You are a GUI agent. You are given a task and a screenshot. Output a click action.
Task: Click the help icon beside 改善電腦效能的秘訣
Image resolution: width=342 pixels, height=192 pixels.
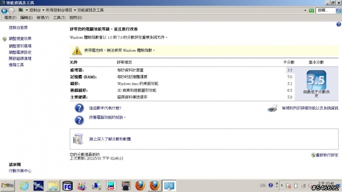click(79, 120)
